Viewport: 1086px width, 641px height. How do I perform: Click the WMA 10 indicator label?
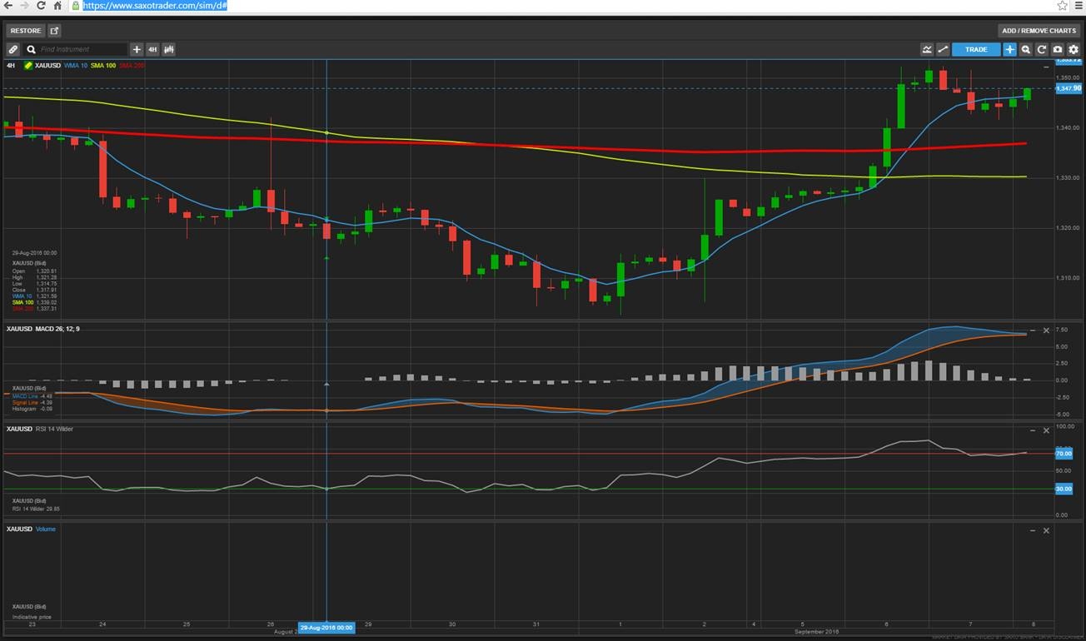click(75, 65)
